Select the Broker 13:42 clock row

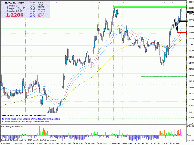click(x=37, y=2)
